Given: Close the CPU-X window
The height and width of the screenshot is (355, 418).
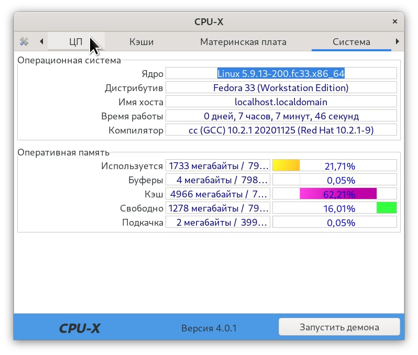Looking at the screenshot, I should 395,21.
